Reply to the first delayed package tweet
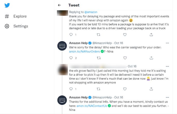 pyautogui.click(x=71, y=34)
